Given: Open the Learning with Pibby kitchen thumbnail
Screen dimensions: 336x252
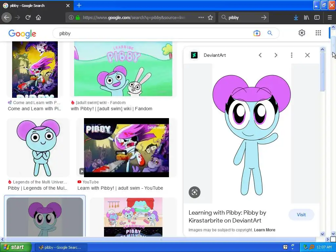Looking at the screenshot, I should coord(133,217).
